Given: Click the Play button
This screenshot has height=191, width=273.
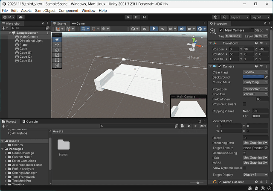Looking at the screenshot, I should point(128,17).
